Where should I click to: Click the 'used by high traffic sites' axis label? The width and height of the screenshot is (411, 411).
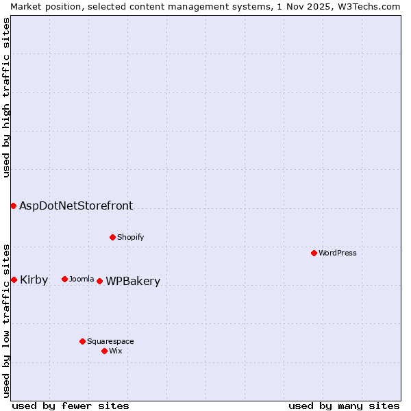(6, 97)
